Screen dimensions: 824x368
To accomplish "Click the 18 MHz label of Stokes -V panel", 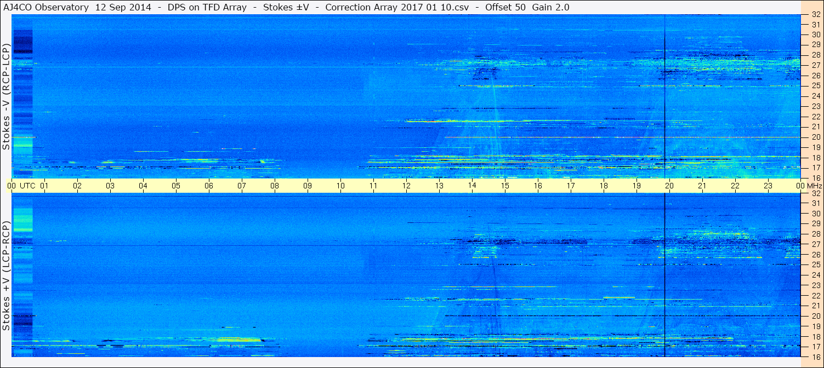I will tap(816, 157).
